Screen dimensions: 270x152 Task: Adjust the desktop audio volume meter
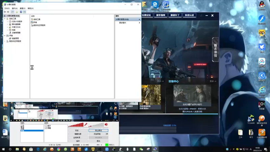click(x=96, y=125)
